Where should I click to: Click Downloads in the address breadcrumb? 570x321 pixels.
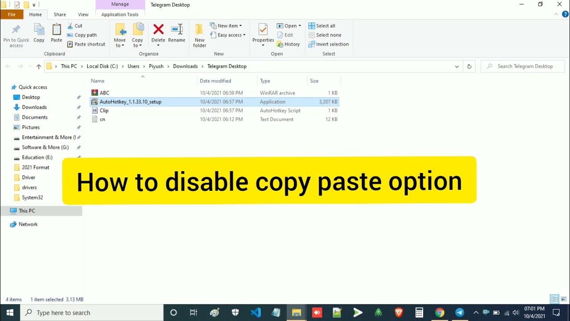(x=185, y=66)
